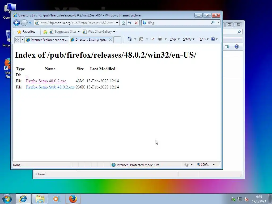Click the Name column header

pyautogui.click(x=50, y=69)
